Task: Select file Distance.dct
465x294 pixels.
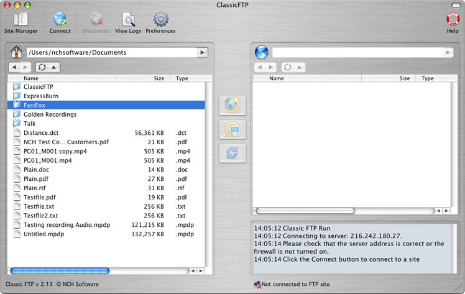Action: point(41,133)
